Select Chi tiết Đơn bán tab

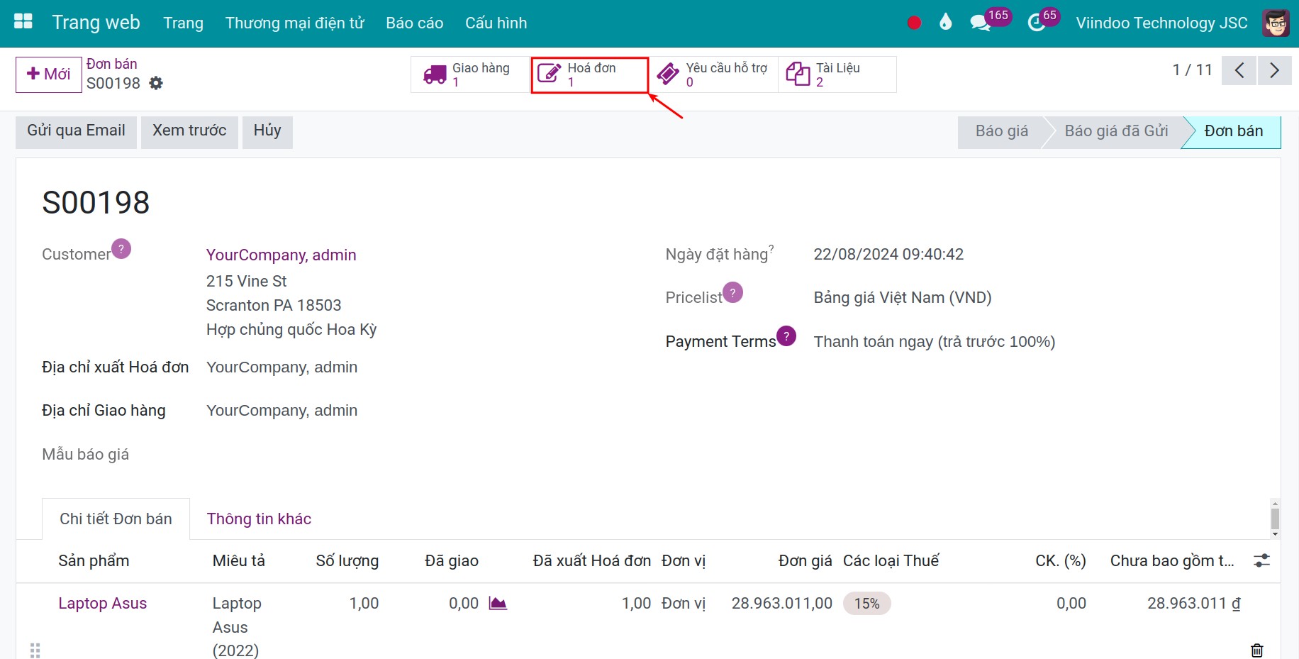[x=116, y=519]
